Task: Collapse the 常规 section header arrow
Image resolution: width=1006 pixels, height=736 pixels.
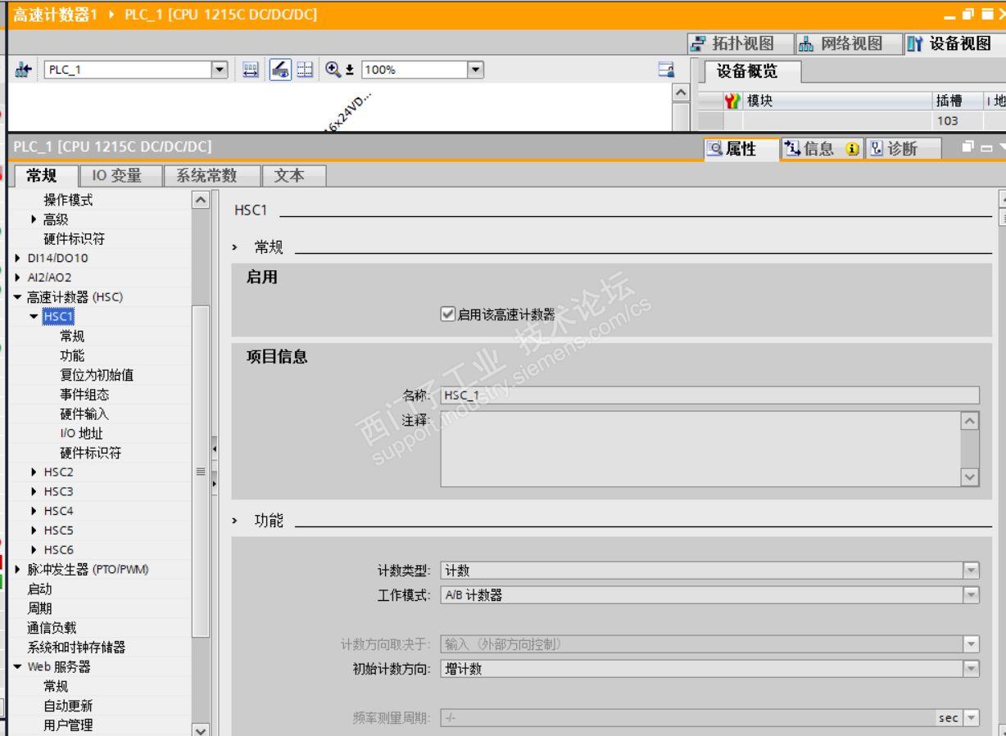Action: (x=234, y=246)
